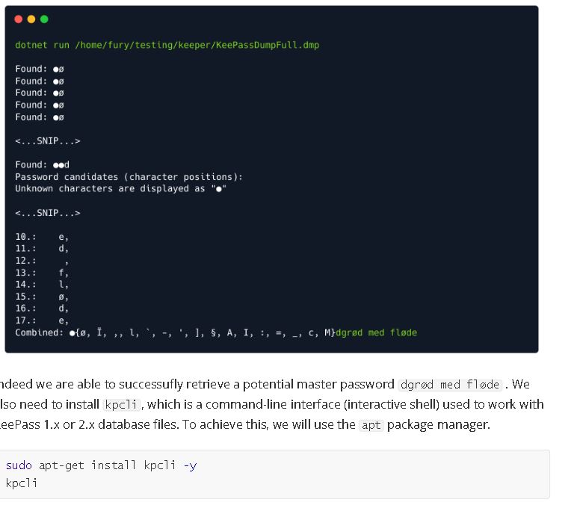Click the red dot in terminal header
The height and width of the screenshot is (511, 574).
(x=18, y=19)
